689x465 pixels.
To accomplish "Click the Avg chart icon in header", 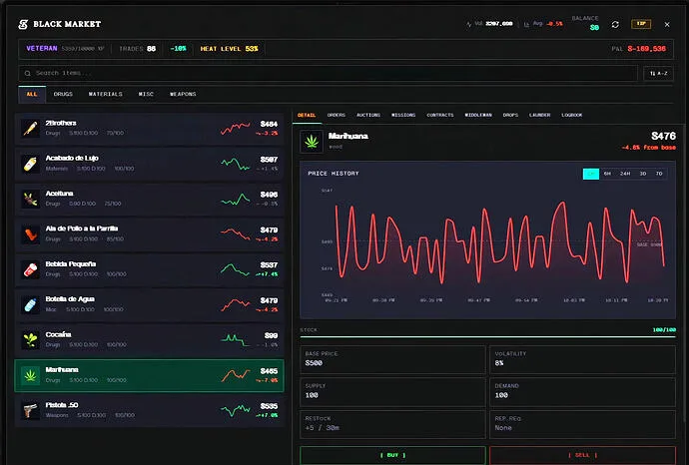I will click(x=526, y=24).
